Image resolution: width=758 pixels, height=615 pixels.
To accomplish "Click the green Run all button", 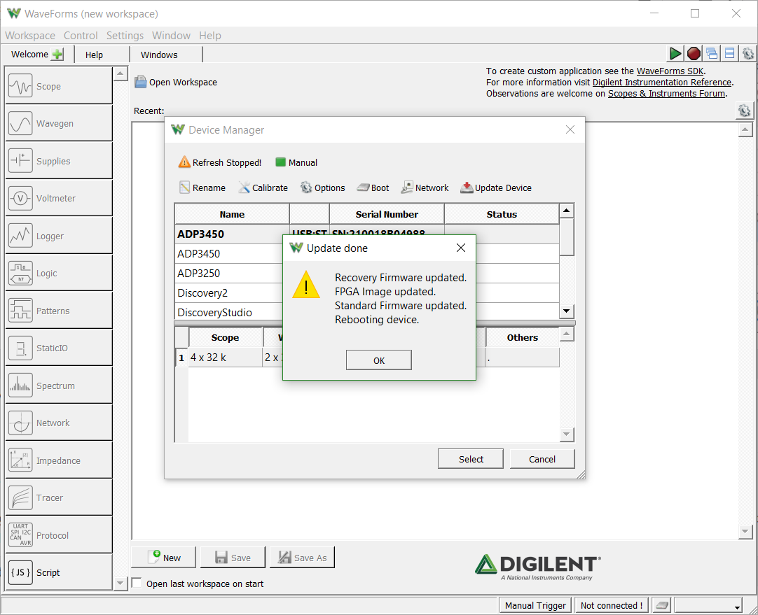I will 675,53.
